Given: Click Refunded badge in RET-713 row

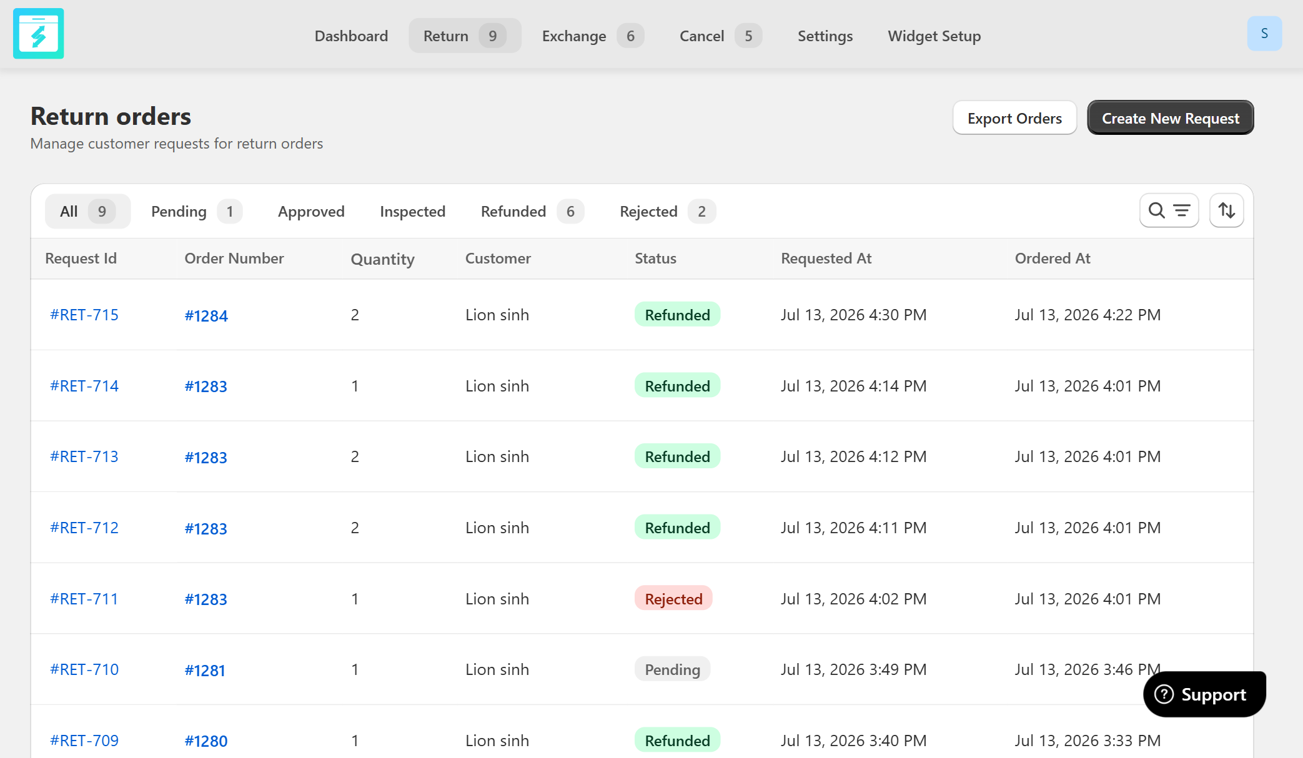Looking at the screenshot, I should pos(677,456).
